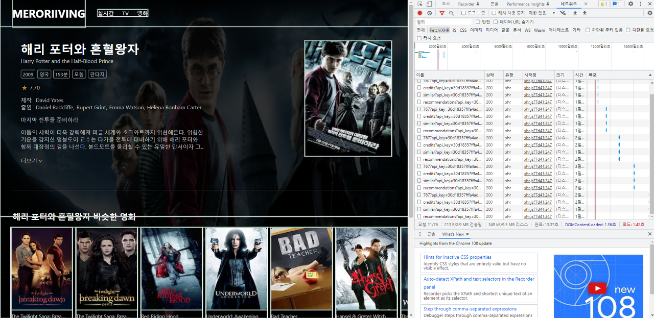Filter requests by 글꼴

pos(505,30)
